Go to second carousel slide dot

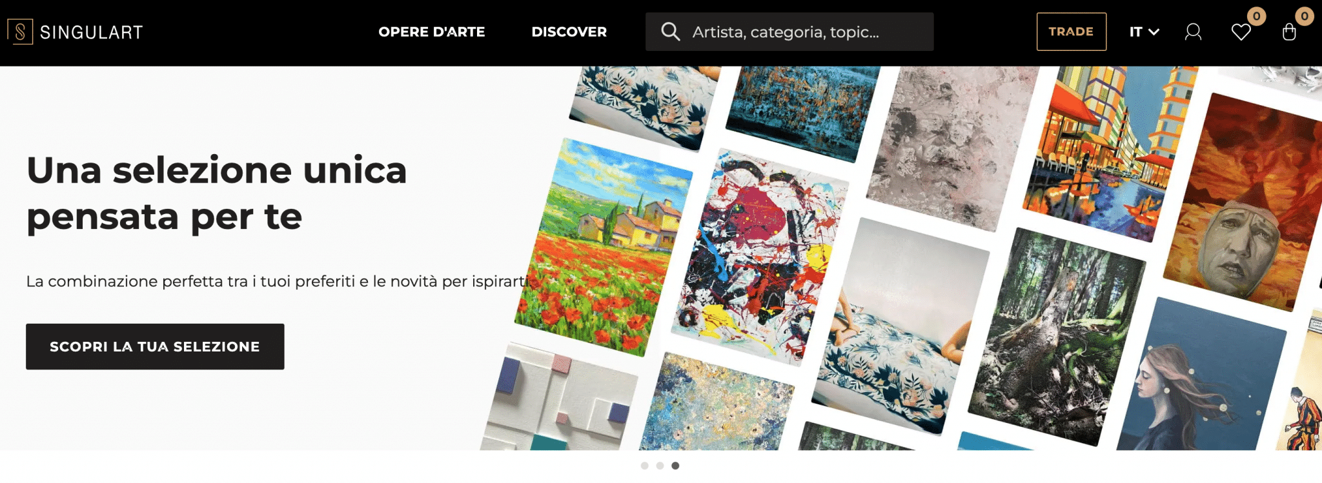pos(660,466)
